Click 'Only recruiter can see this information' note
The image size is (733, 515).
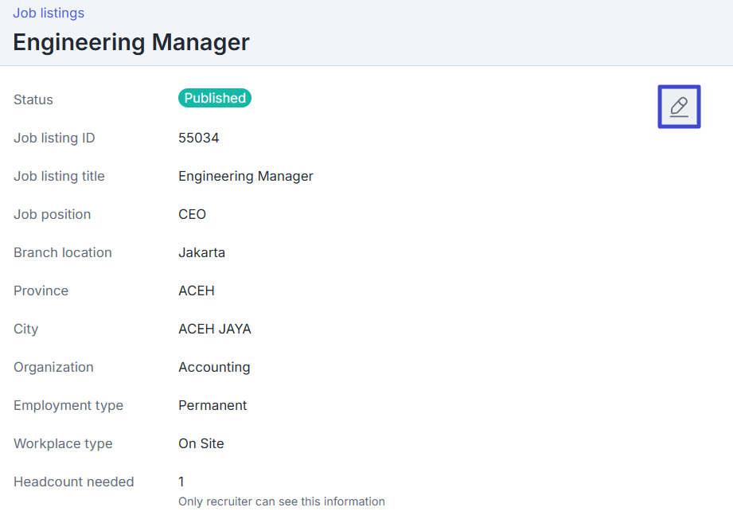tap(282, 501)
